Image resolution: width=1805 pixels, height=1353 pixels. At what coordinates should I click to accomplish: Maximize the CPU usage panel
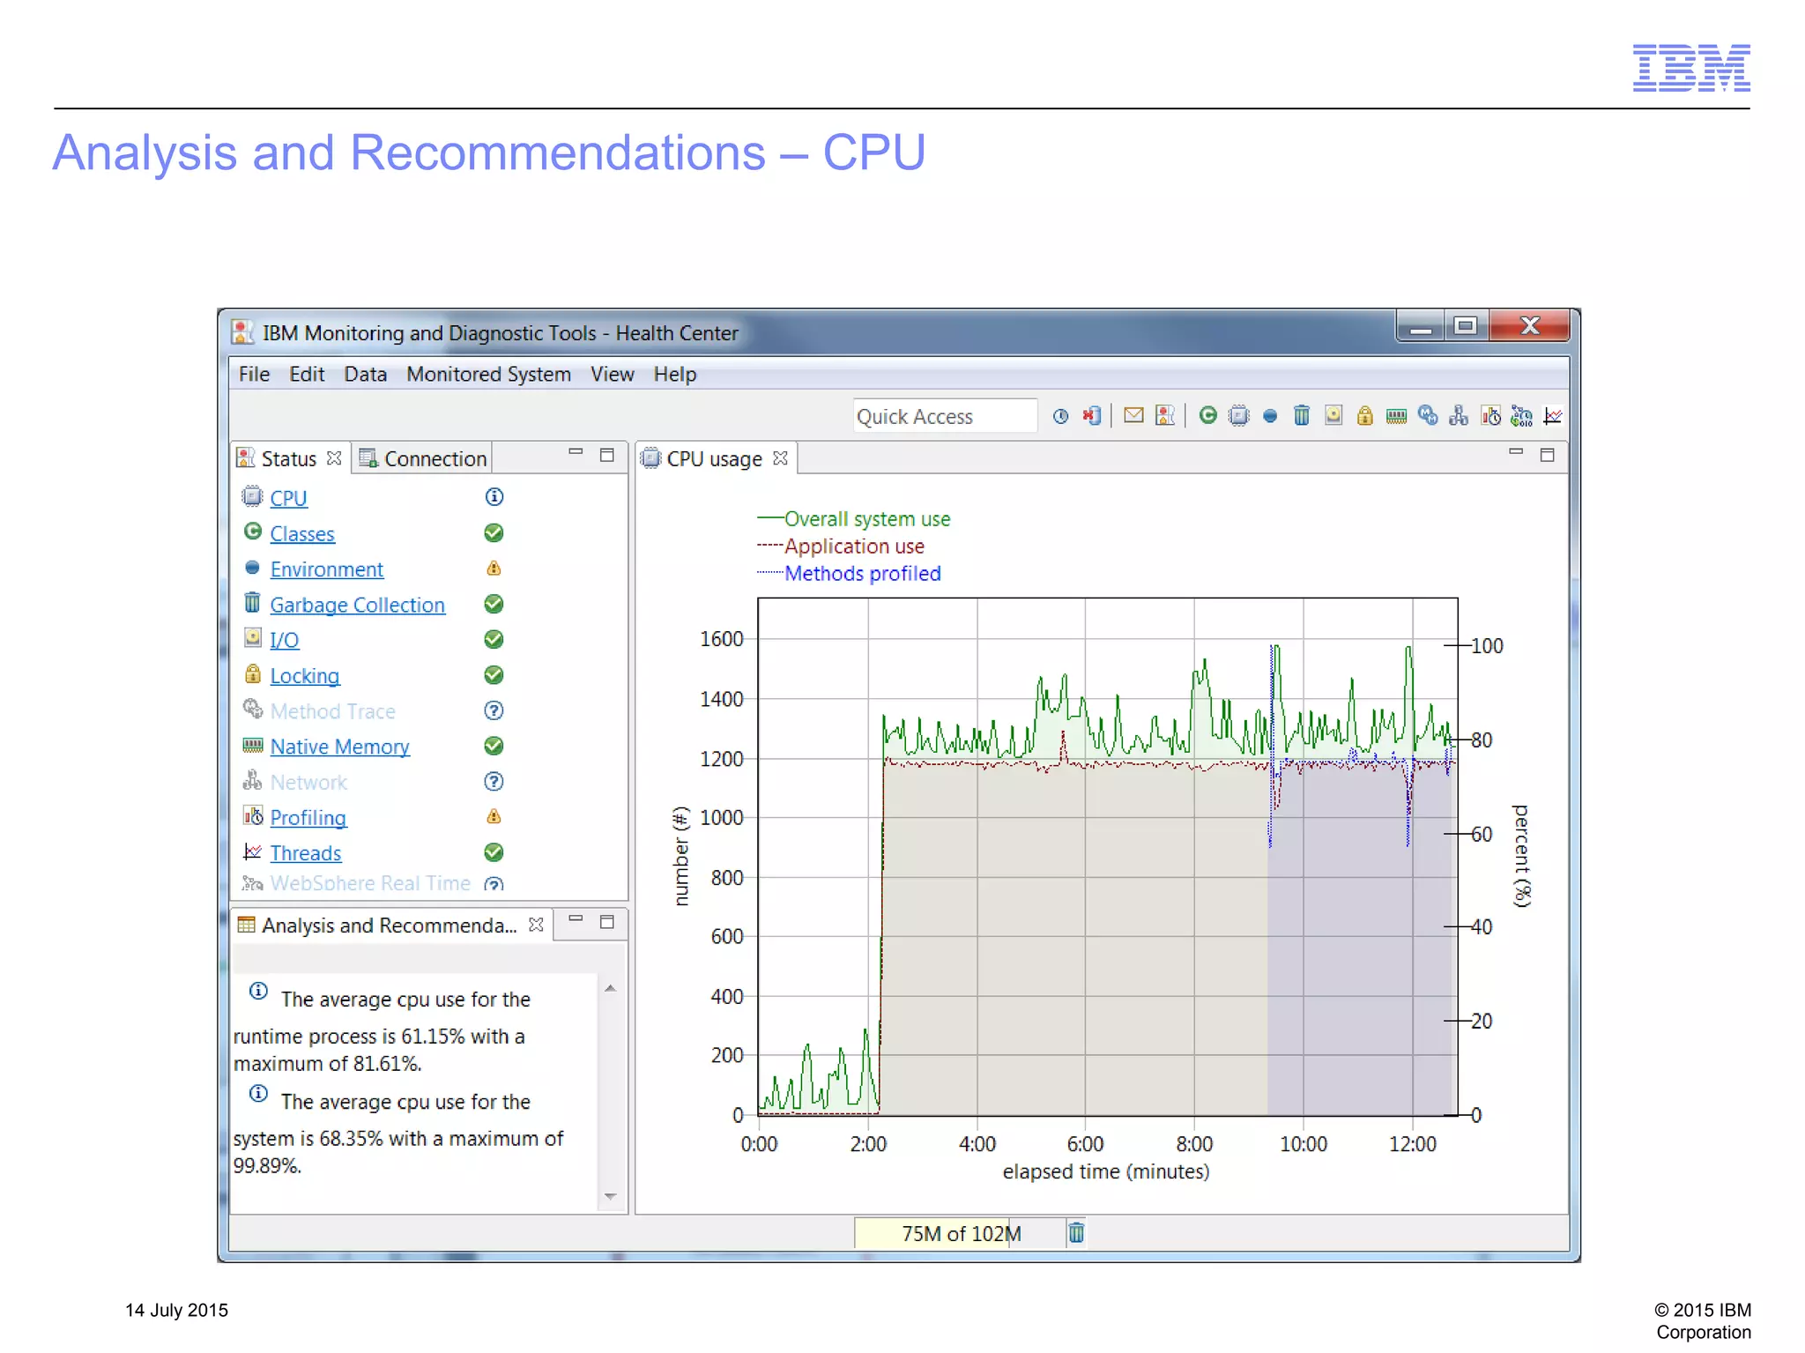pyautogui.click(x=1547, y=455)
